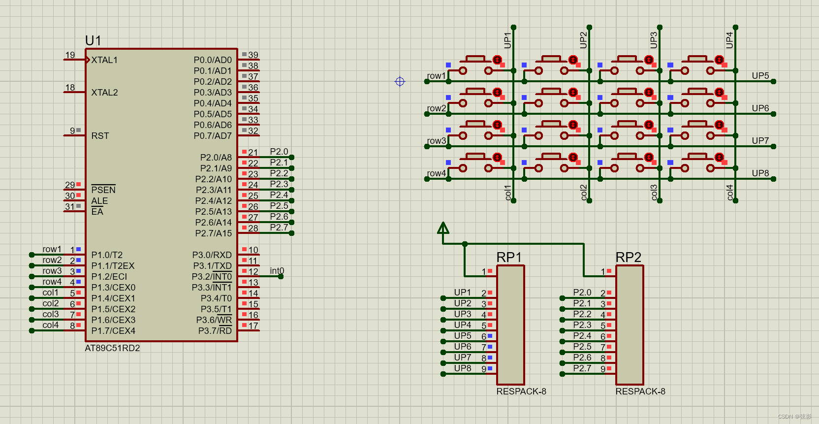819x424 pixels.
Task: Click pin number 39 at P0.0/AD0
Action: pos(253,55)
